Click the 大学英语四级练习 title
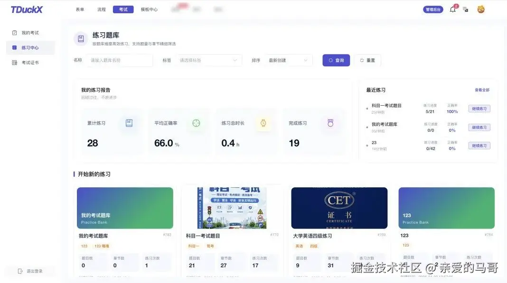This screenshot has height=283, width=507. (312, 236)
